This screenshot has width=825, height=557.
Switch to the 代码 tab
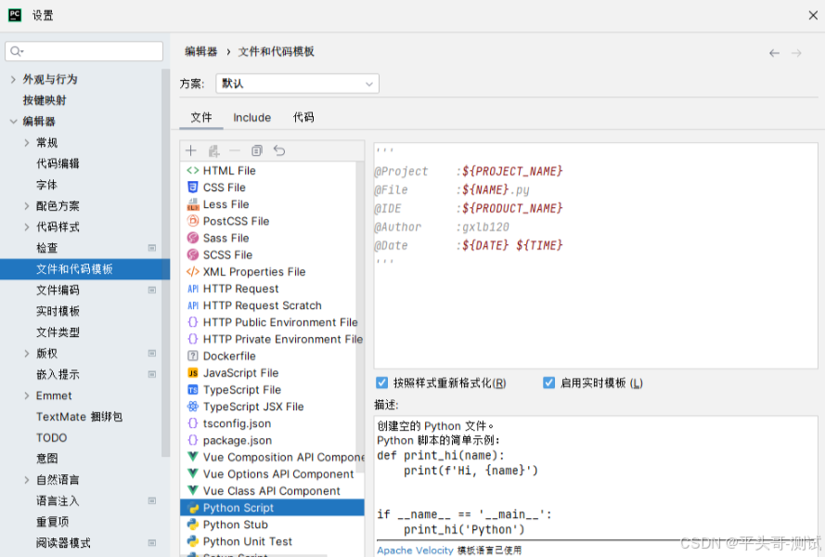click(x=303, y=117)
